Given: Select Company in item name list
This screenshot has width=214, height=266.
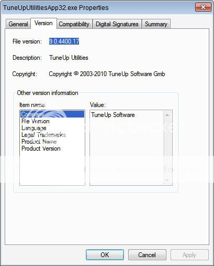Looking at the screenshot, I should 52,114.
